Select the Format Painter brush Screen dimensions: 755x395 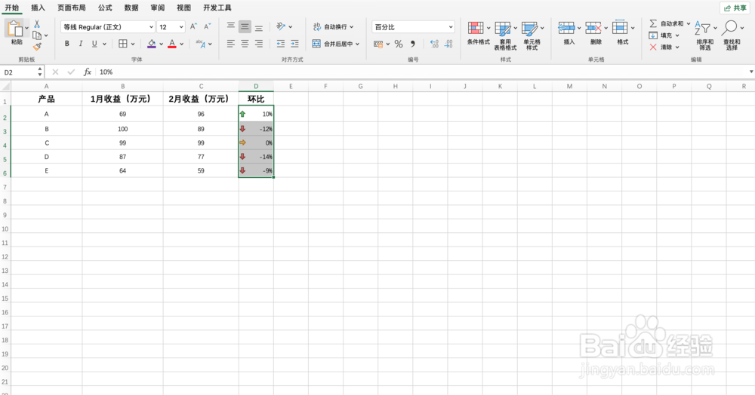coord(37,47)
